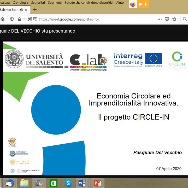Viewport: 188px width, 188px height.
Task: Click the camera sharing indicator icon
Action: tap(140, 4)
